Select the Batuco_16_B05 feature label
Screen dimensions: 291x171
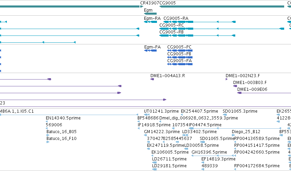pos(62,132)
